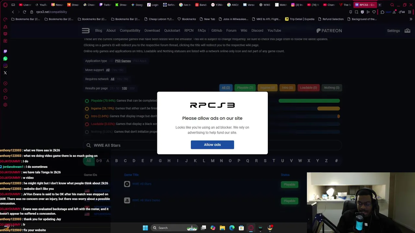Open GX Control speedometer icon in sidebar
The image size is (415, 233).
[x=5, y=19]
